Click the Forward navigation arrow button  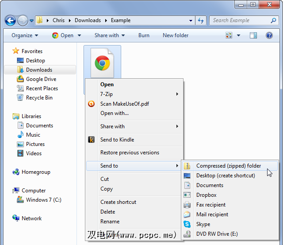[x=23, y=20]
